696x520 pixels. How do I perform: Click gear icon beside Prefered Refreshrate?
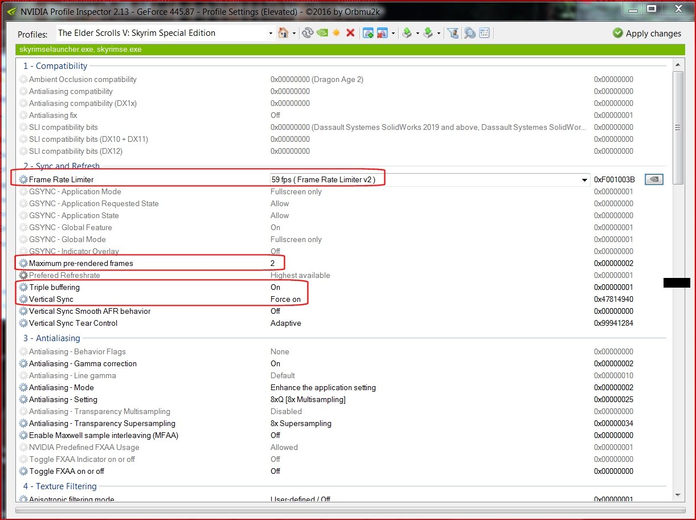pos(23,275)
